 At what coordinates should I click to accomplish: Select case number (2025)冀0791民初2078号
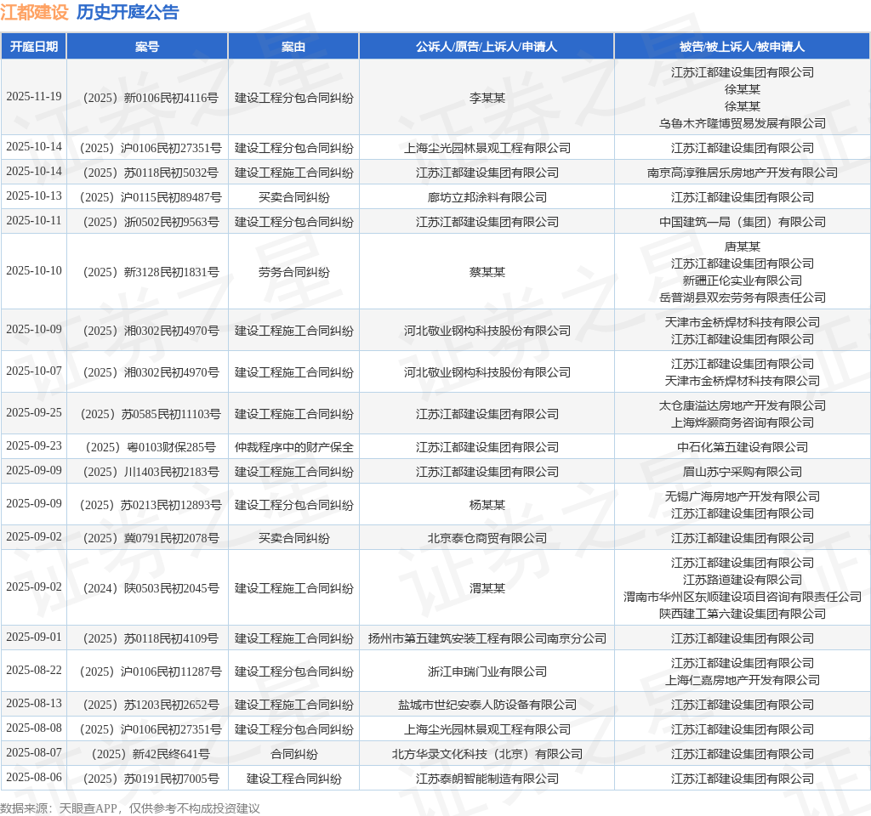click(x=151, y=538)
